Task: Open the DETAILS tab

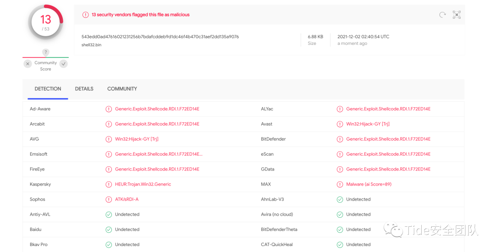Action: point(84,89)
